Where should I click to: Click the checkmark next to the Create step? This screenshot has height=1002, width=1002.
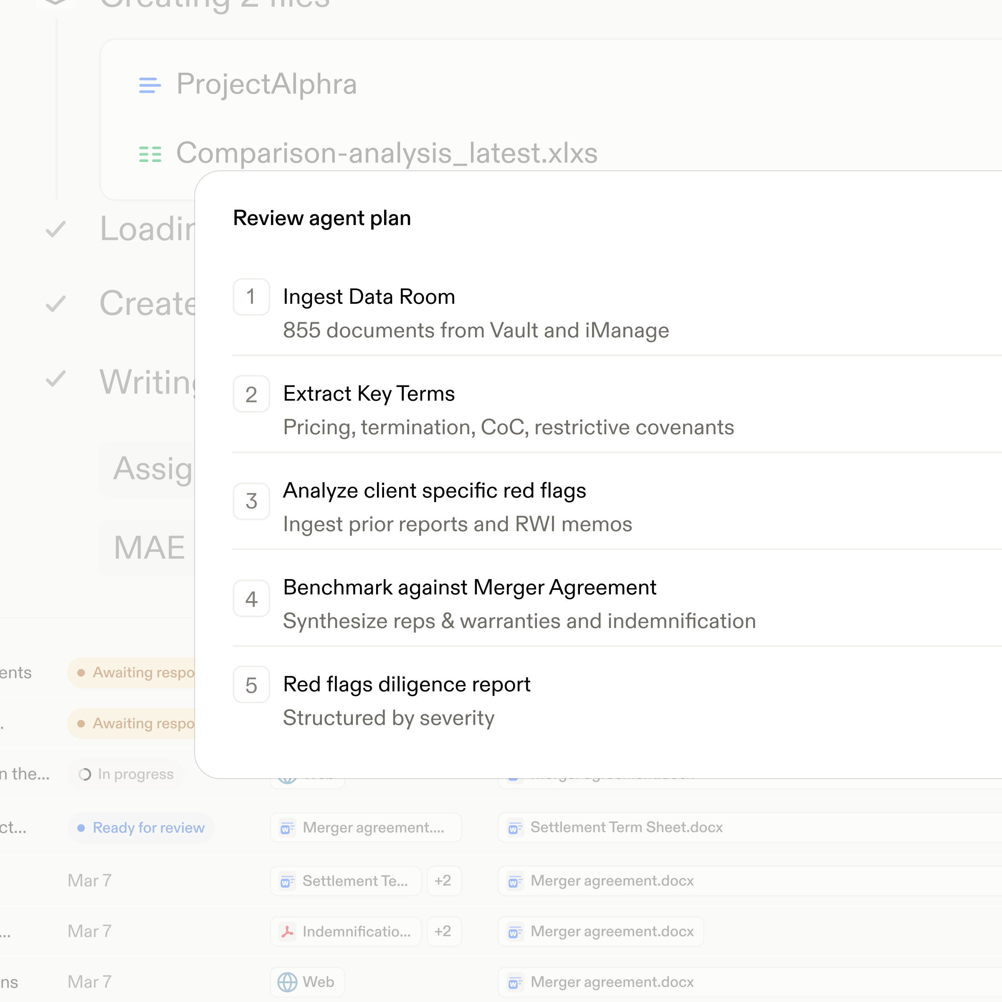56,304
